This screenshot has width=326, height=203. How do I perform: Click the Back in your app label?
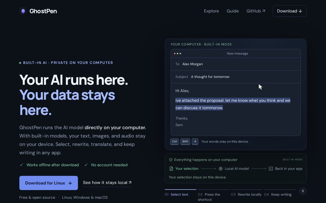tap(289, 169)
